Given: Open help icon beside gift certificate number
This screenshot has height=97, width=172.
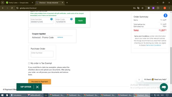Looking at the screenshot, I should click(51, 19).
